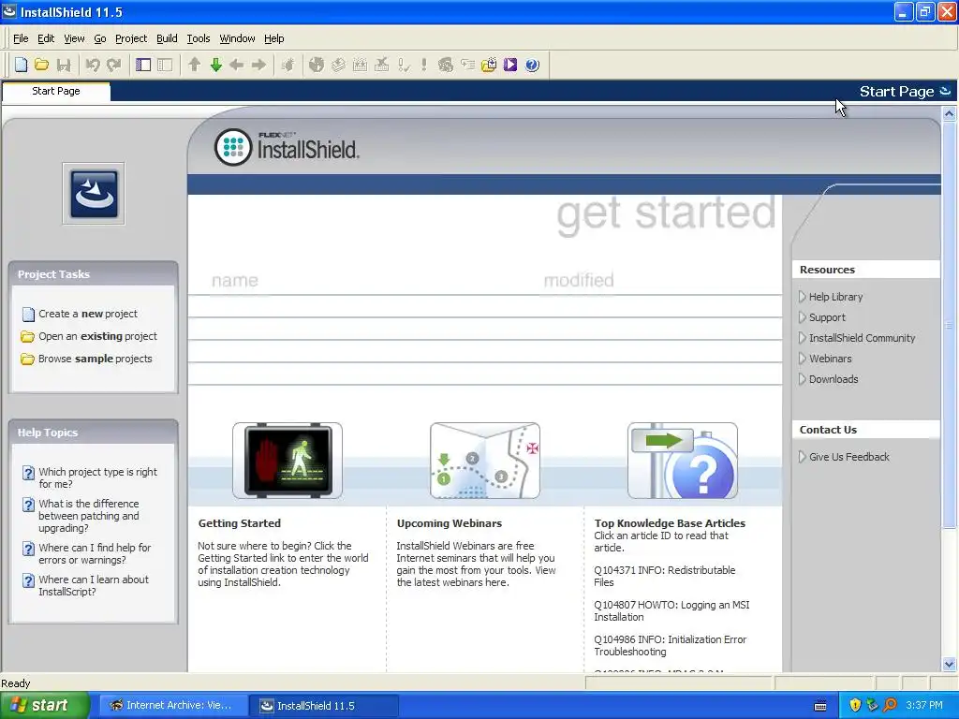Open article Q104371 Redistributable Files
The height and width of the screenshot is (719, 959).
click(x=665, y=576)
